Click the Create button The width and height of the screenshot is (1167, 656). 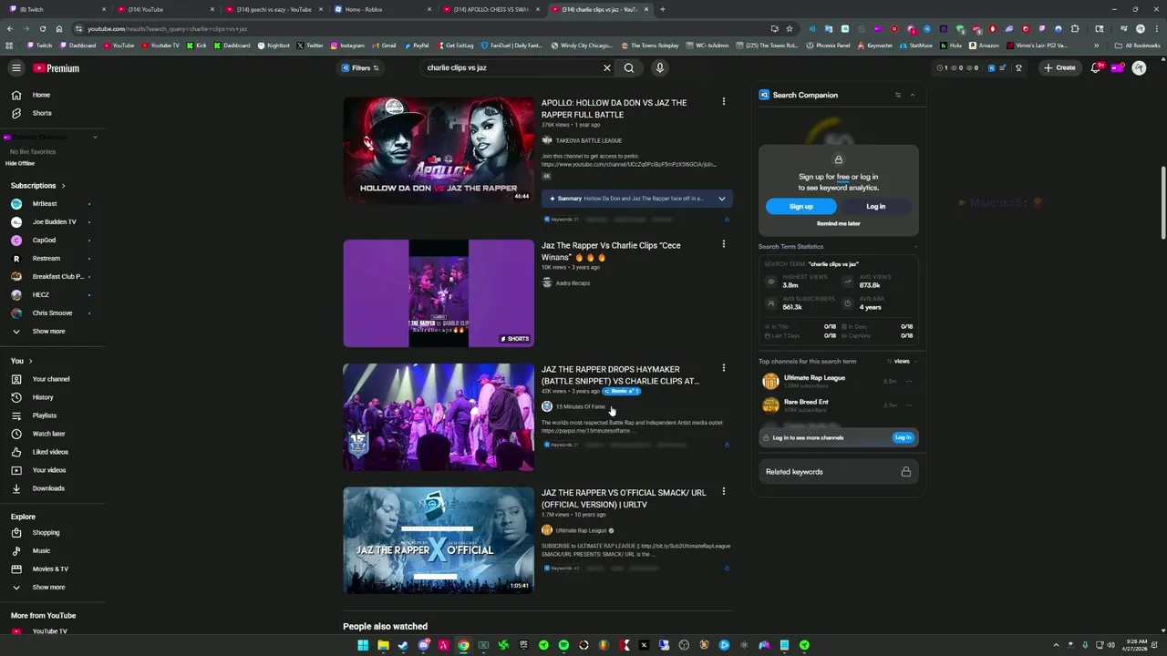(1059, 67)
